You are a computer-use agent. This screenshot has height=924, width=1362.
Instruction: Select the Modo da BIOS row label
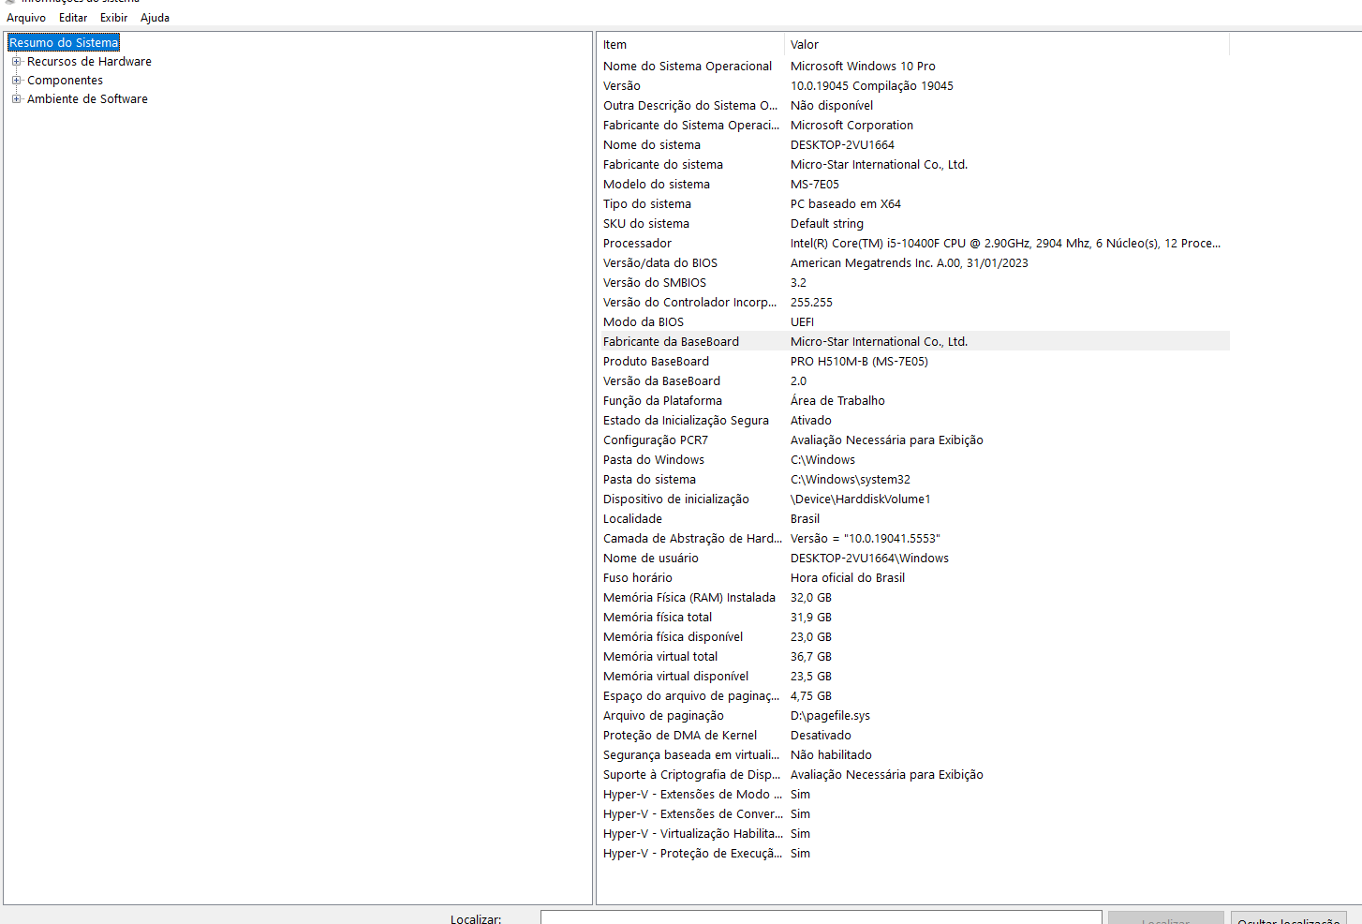coord(644,322)
